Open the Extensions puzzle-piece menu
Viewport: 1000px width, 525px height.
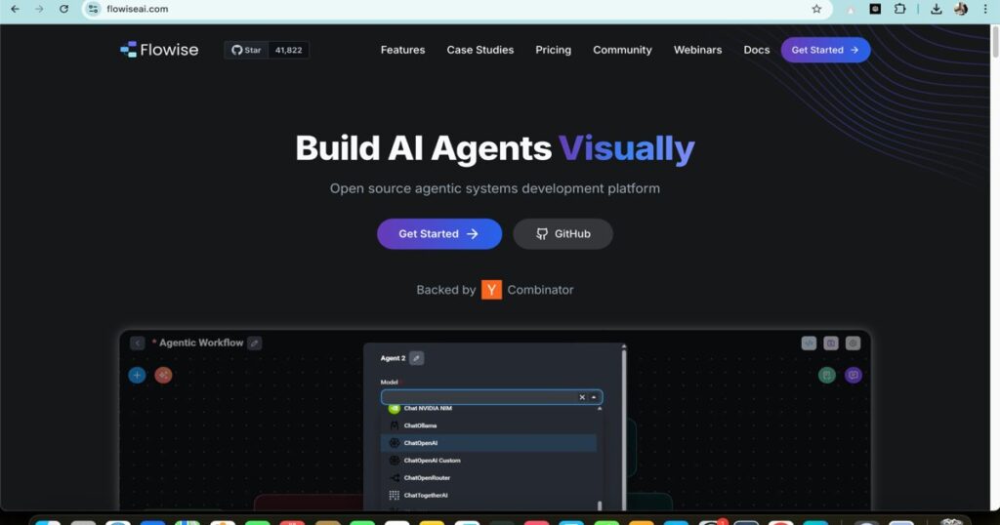[x=899, y=9]
